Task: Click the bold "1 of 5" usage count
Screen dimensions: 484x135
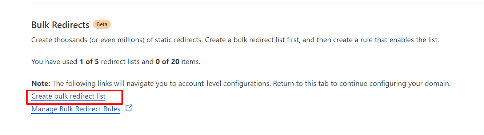Action: (x=89, y=62)
